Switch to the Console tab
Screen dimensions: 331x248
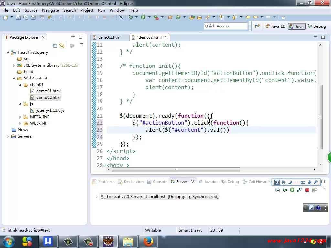pos(157,182)
